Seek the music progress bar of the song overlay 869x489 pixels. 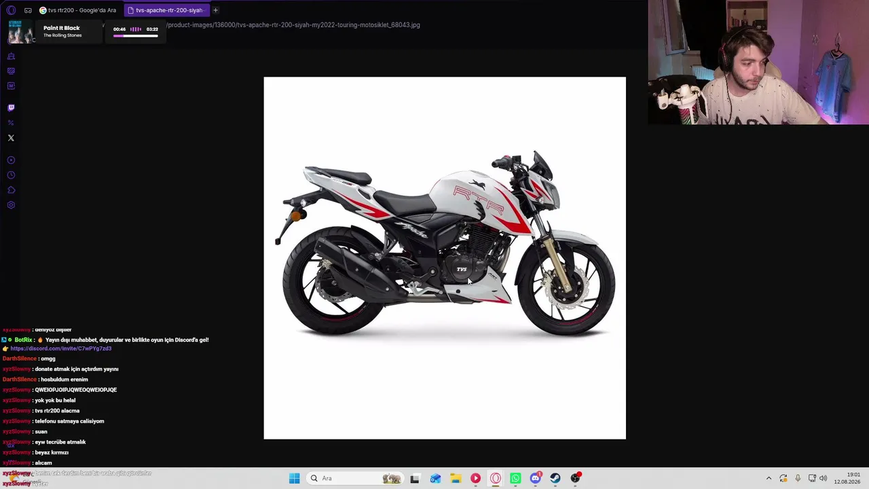(x=135, y=35)
